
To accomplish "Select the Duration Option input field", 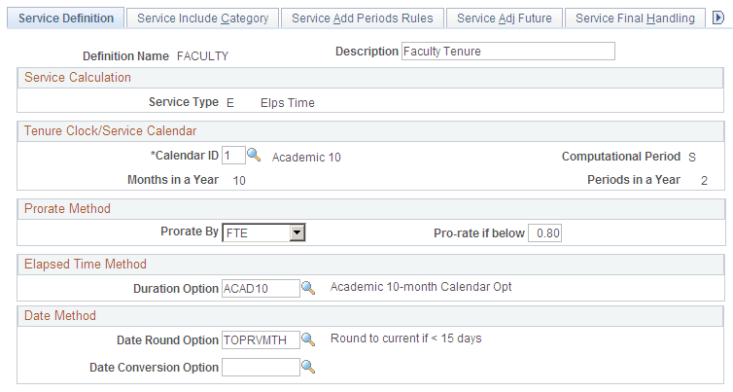I will click(260, 288).
